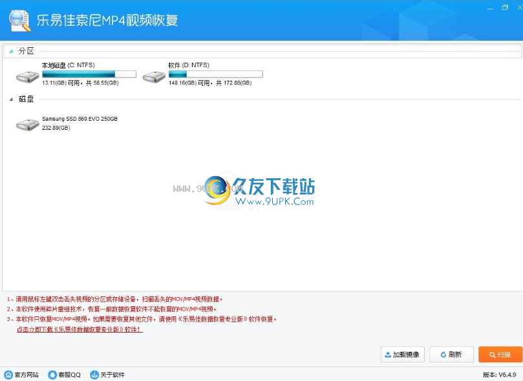
Task: Click the app logo magnifier icon
Action: tap(19, 21)
